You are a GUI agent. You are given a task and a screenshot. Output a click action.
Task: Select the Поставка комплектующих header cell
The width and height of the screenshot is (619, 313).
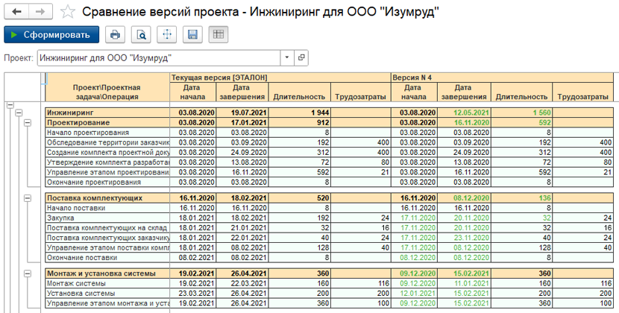pos(107,197)
